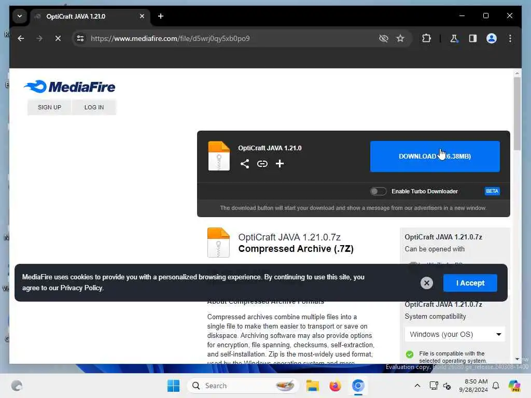Open a new tab with the plus button
Image resolution: width=531 pixels, height=398 pixels.
pos(161,16)
